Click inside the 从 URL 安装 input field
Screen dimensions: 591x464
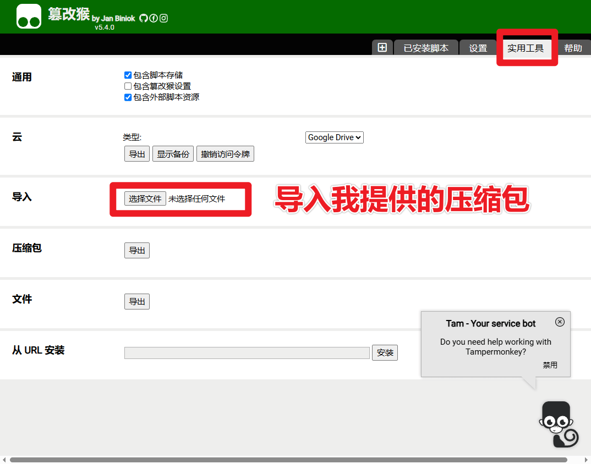point(247,352)
